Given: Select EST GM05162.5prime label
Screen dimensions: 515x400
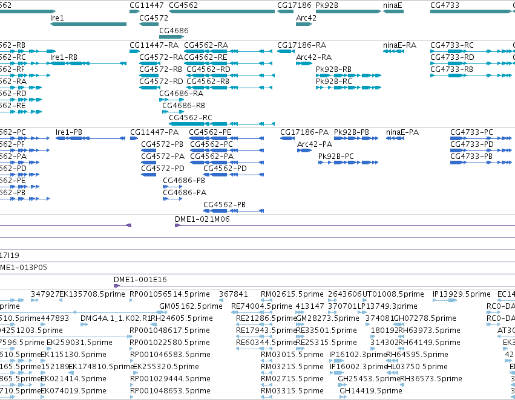Looking at the screenshot, I should point(191,306).
